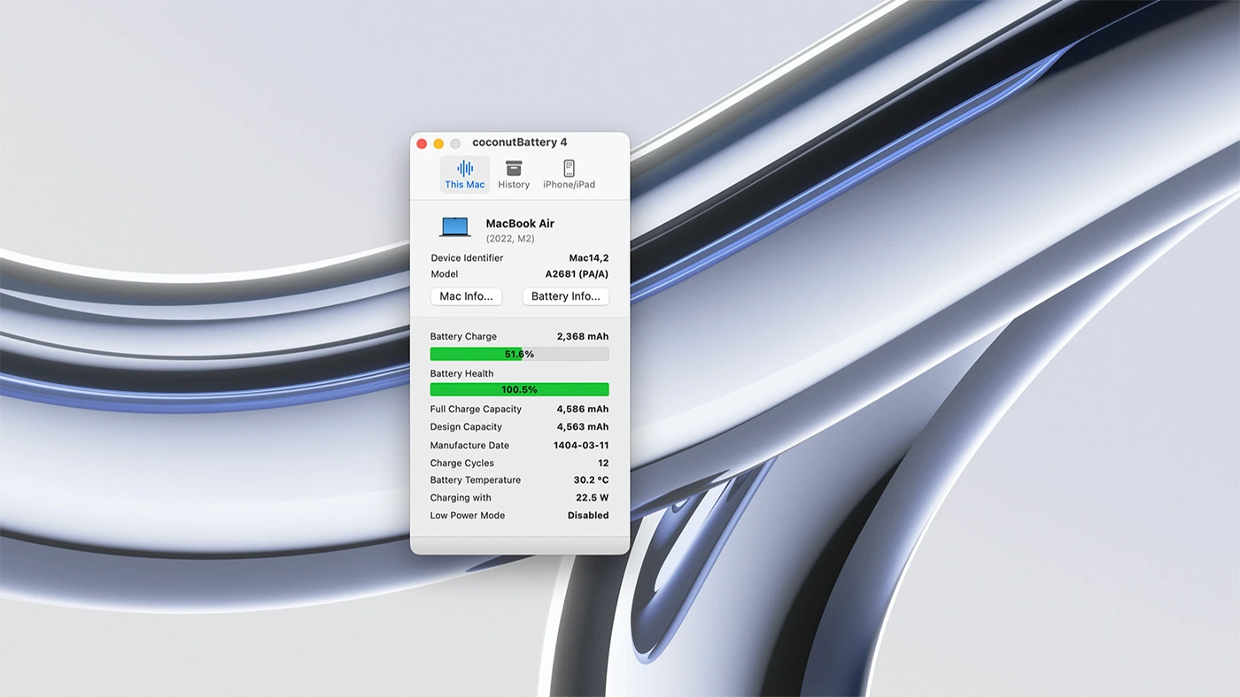
Task: Click the Charging with 22.5 W value
Action: click(x=592, y=498)
